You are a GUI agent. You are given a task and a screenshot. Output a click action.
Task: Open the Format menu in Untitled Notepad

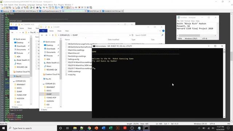pos(187,21)
